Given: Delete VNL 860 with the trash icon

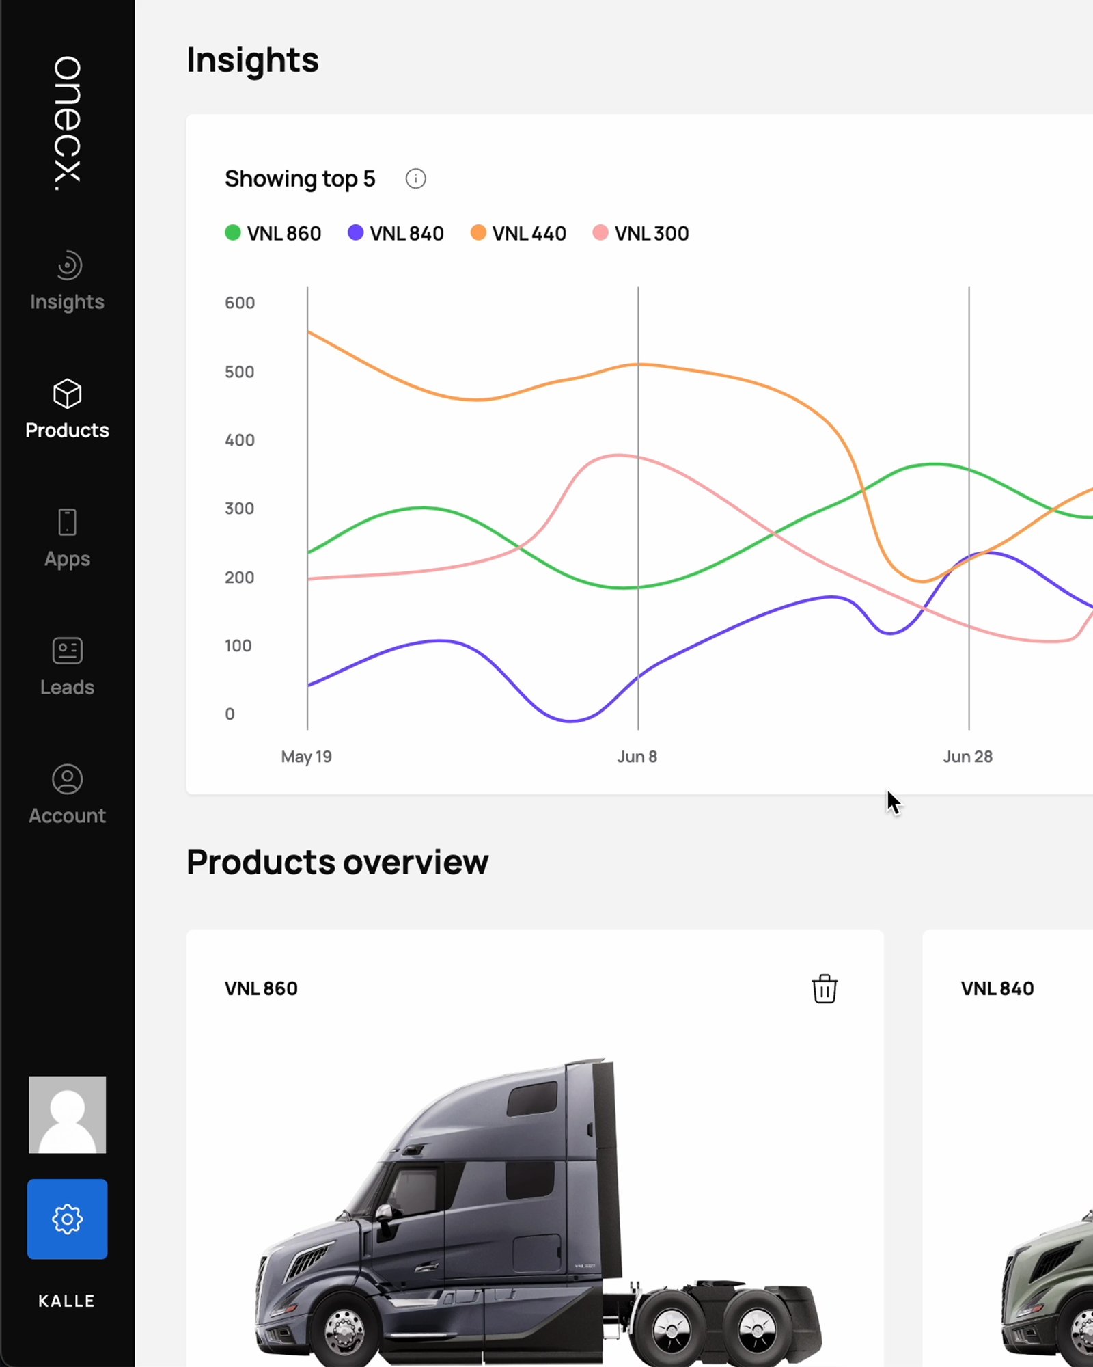Looking at the screenshot, I should click(x=825, y=988).
